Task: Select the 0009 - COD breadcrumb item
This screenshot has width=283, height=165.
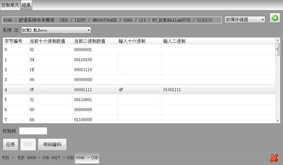Action: click(38, 158)
